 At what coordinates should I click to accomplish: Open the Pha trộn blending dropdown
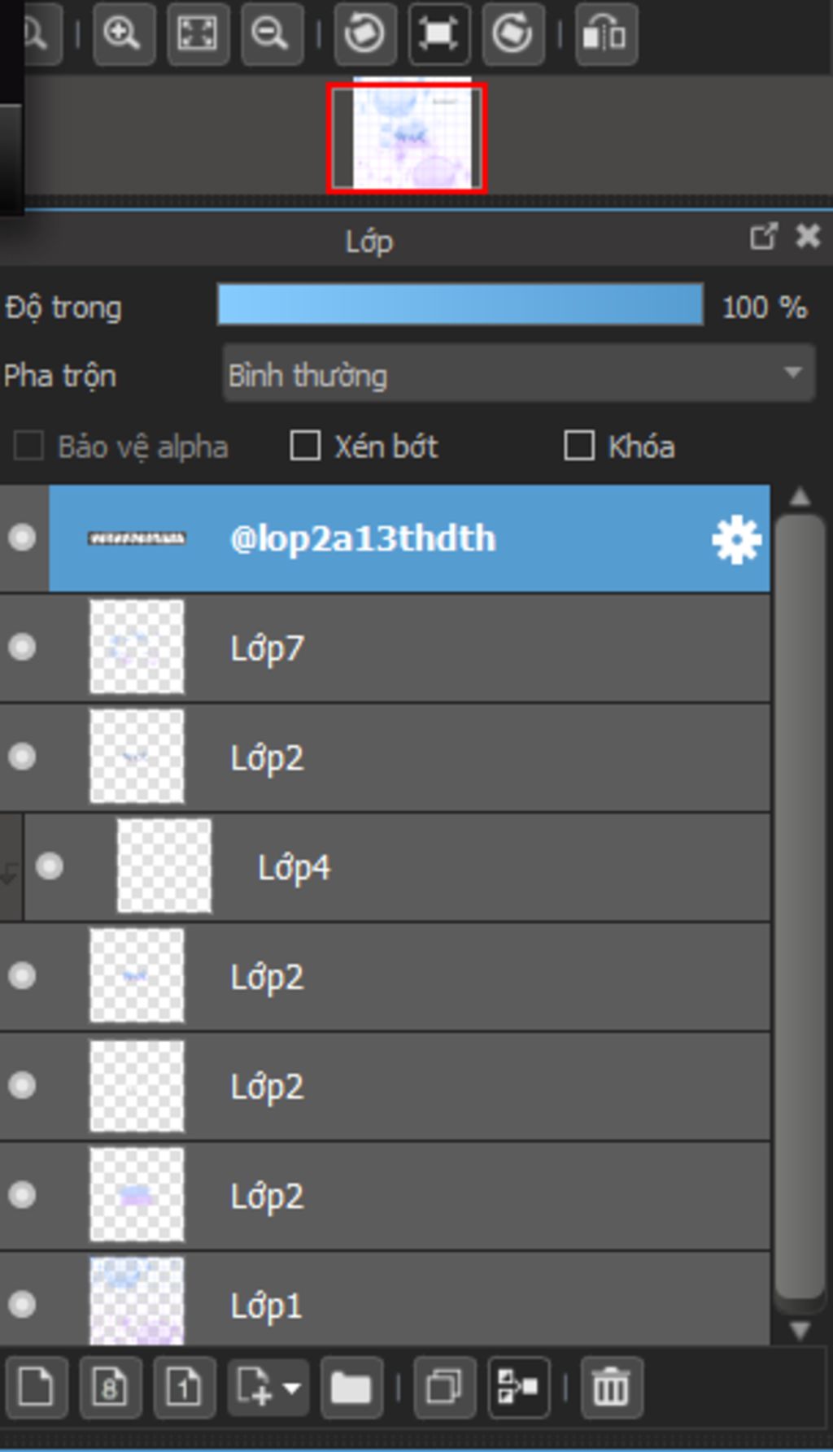click(518, 374)
